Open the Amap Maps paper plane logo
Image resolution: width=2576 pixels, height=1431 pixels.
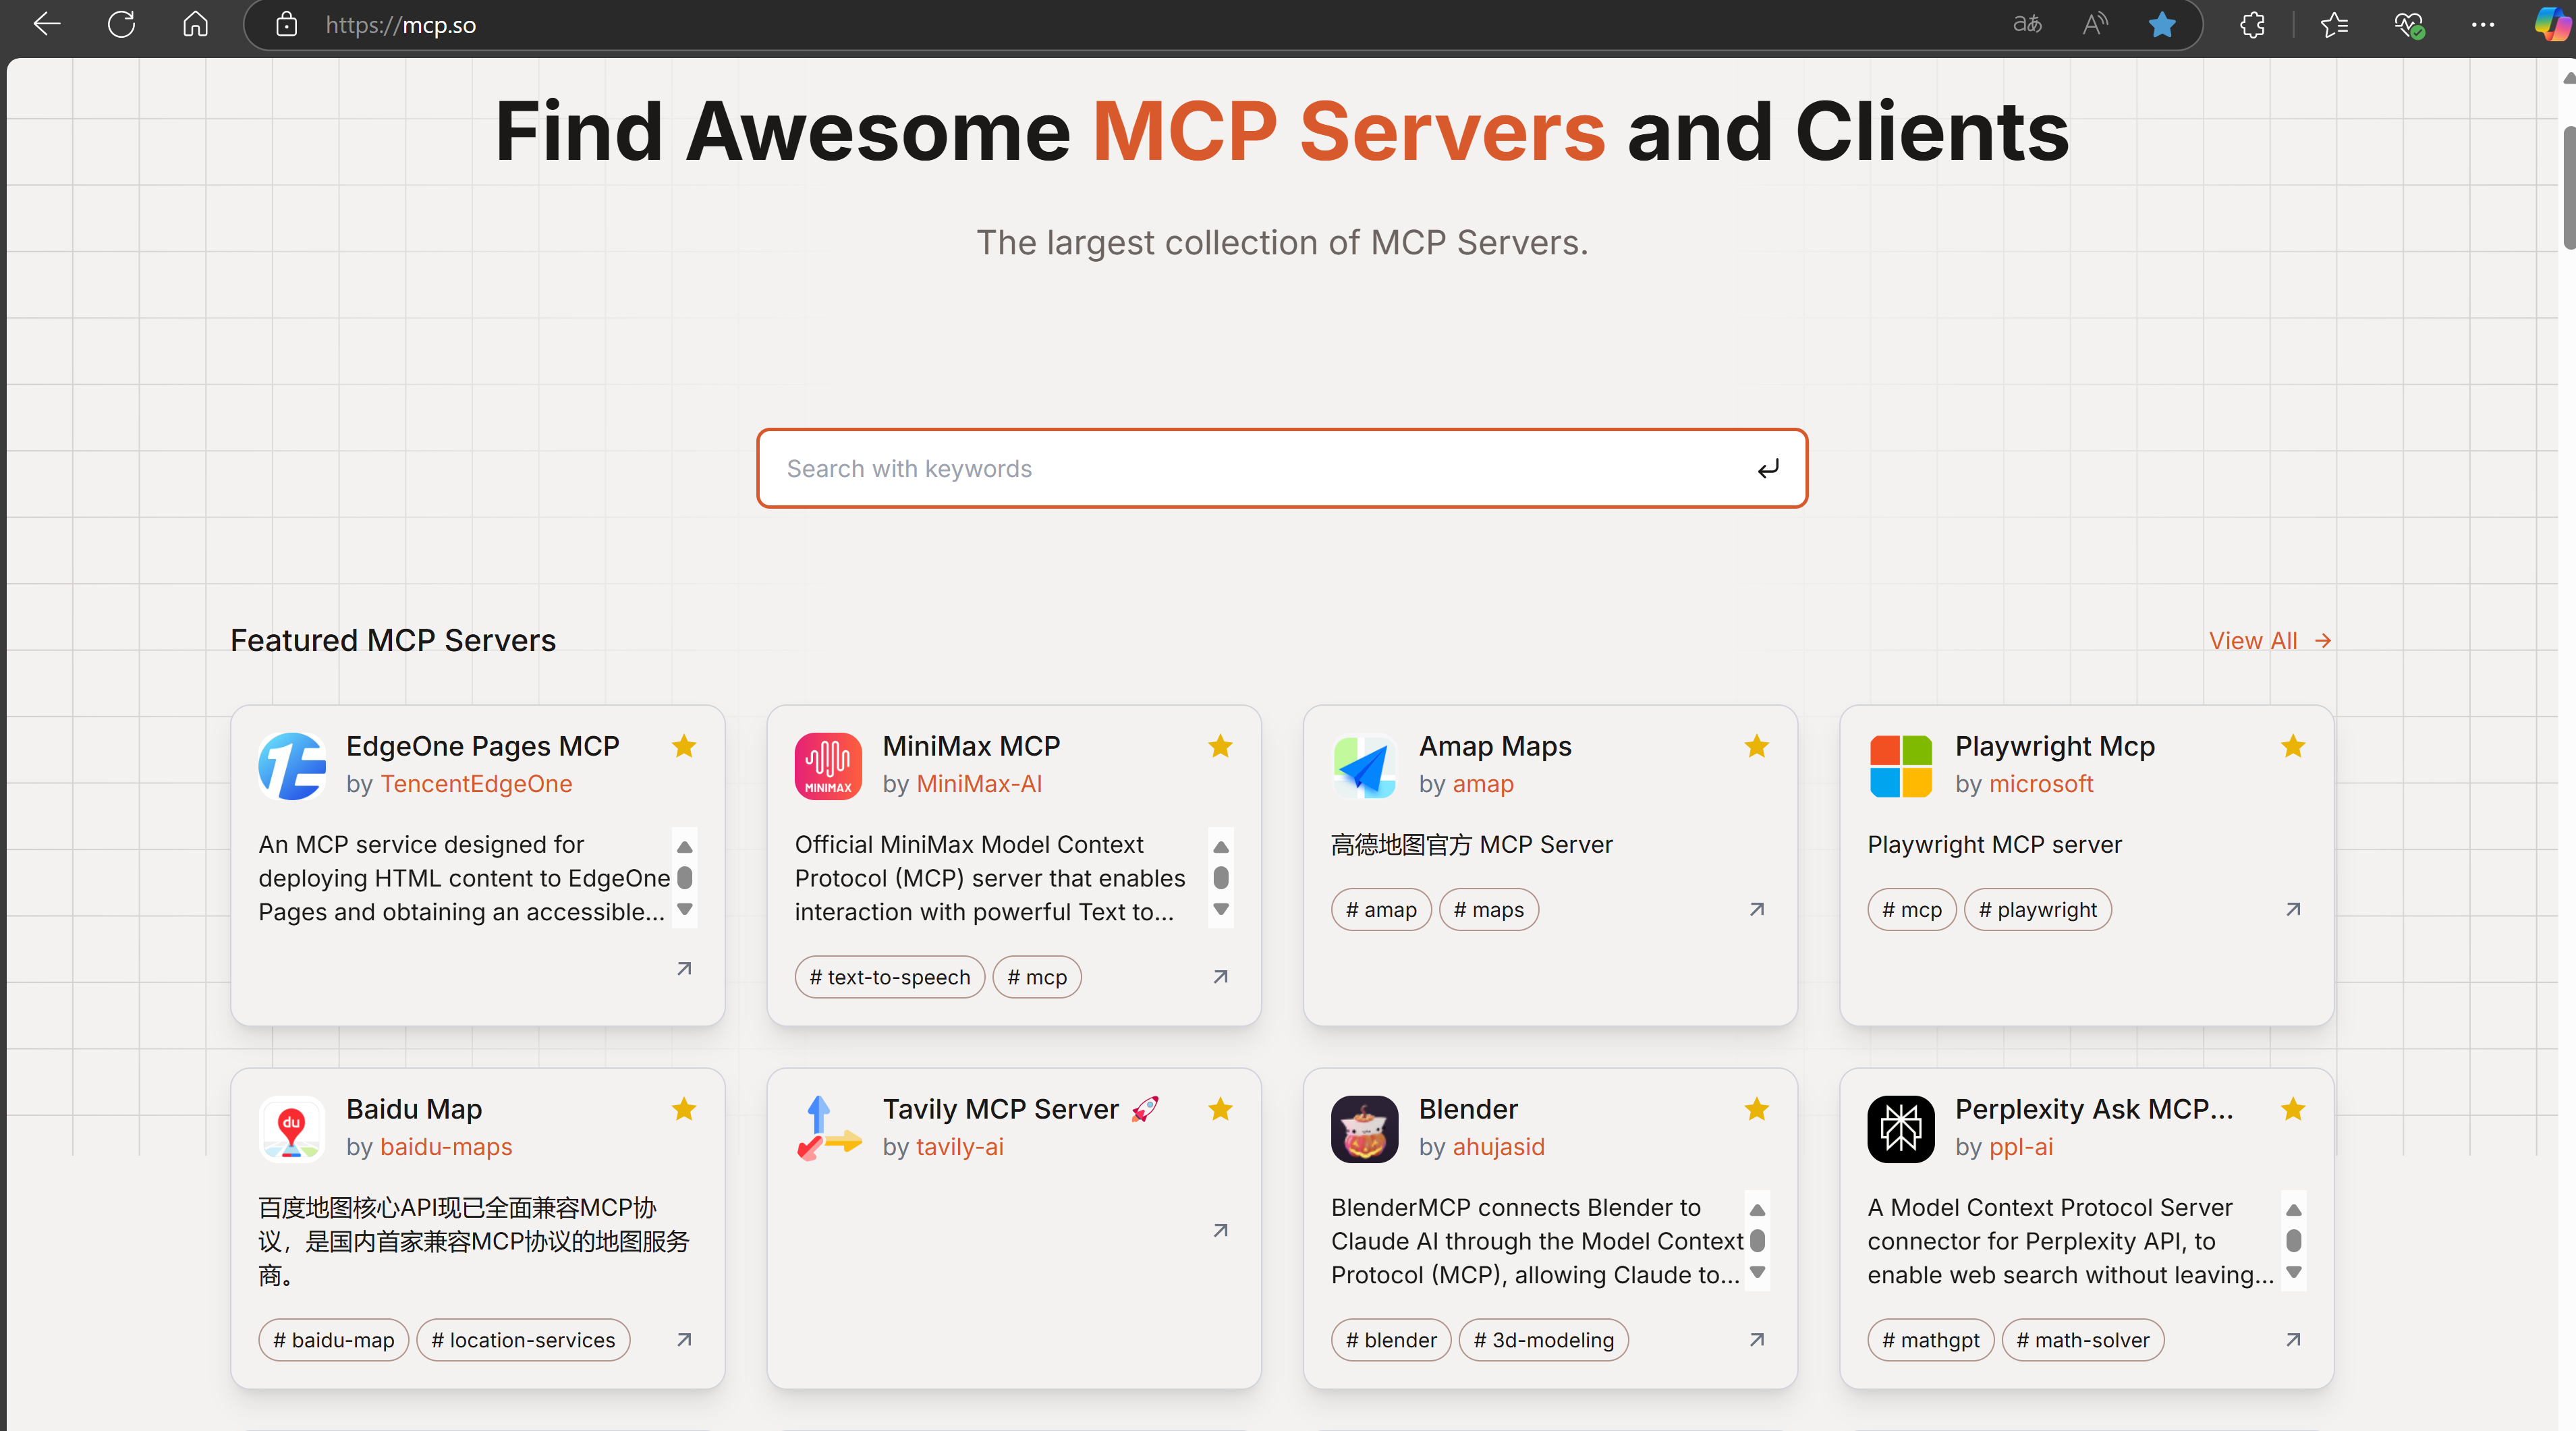[1364, 766]
